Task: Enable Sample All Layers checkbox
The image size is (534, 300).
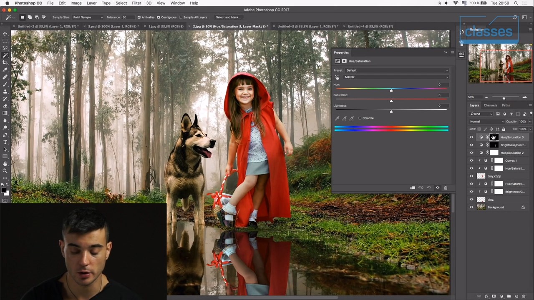Action: pyautogui.click(x=181, y=17)
